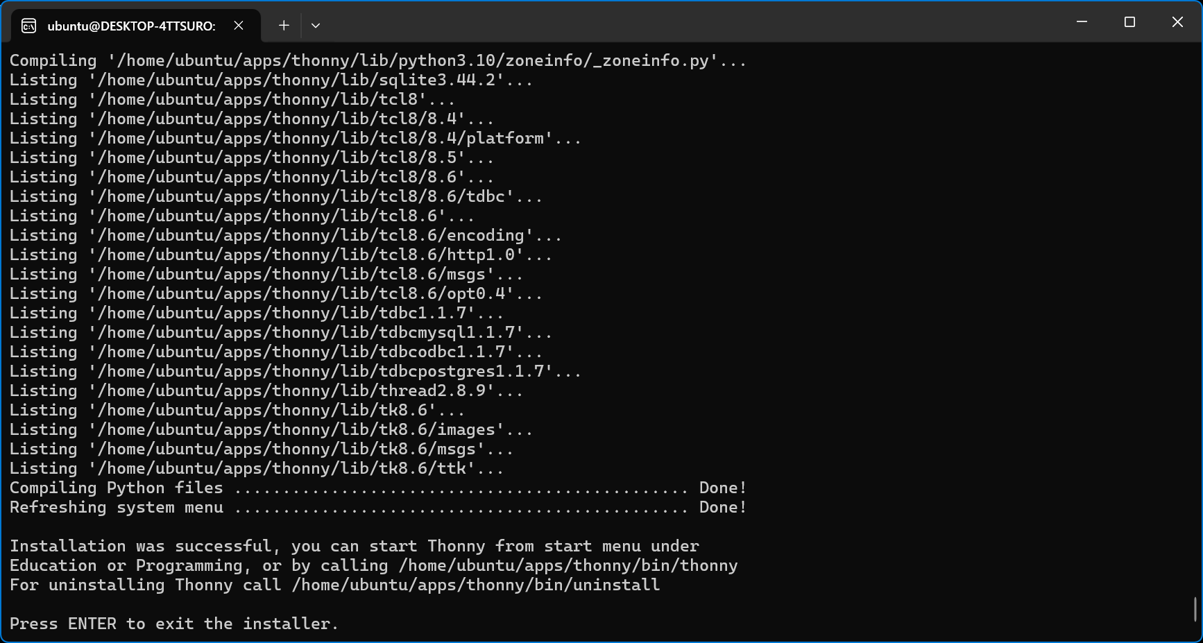Click the Listing lib/tcl8.6/encoding line
Viewport: 1203px width, 643px height.
click(286, 235)
